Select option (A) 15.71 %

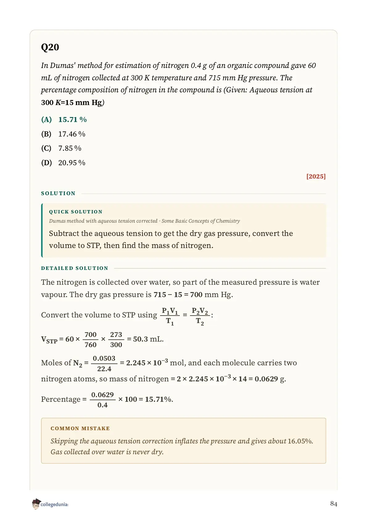[x=64, y=120]
